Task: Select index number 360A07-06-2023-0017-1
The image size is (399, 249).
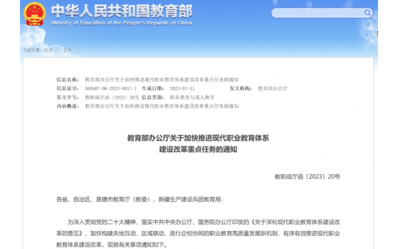Action: [x=111, y=89]
